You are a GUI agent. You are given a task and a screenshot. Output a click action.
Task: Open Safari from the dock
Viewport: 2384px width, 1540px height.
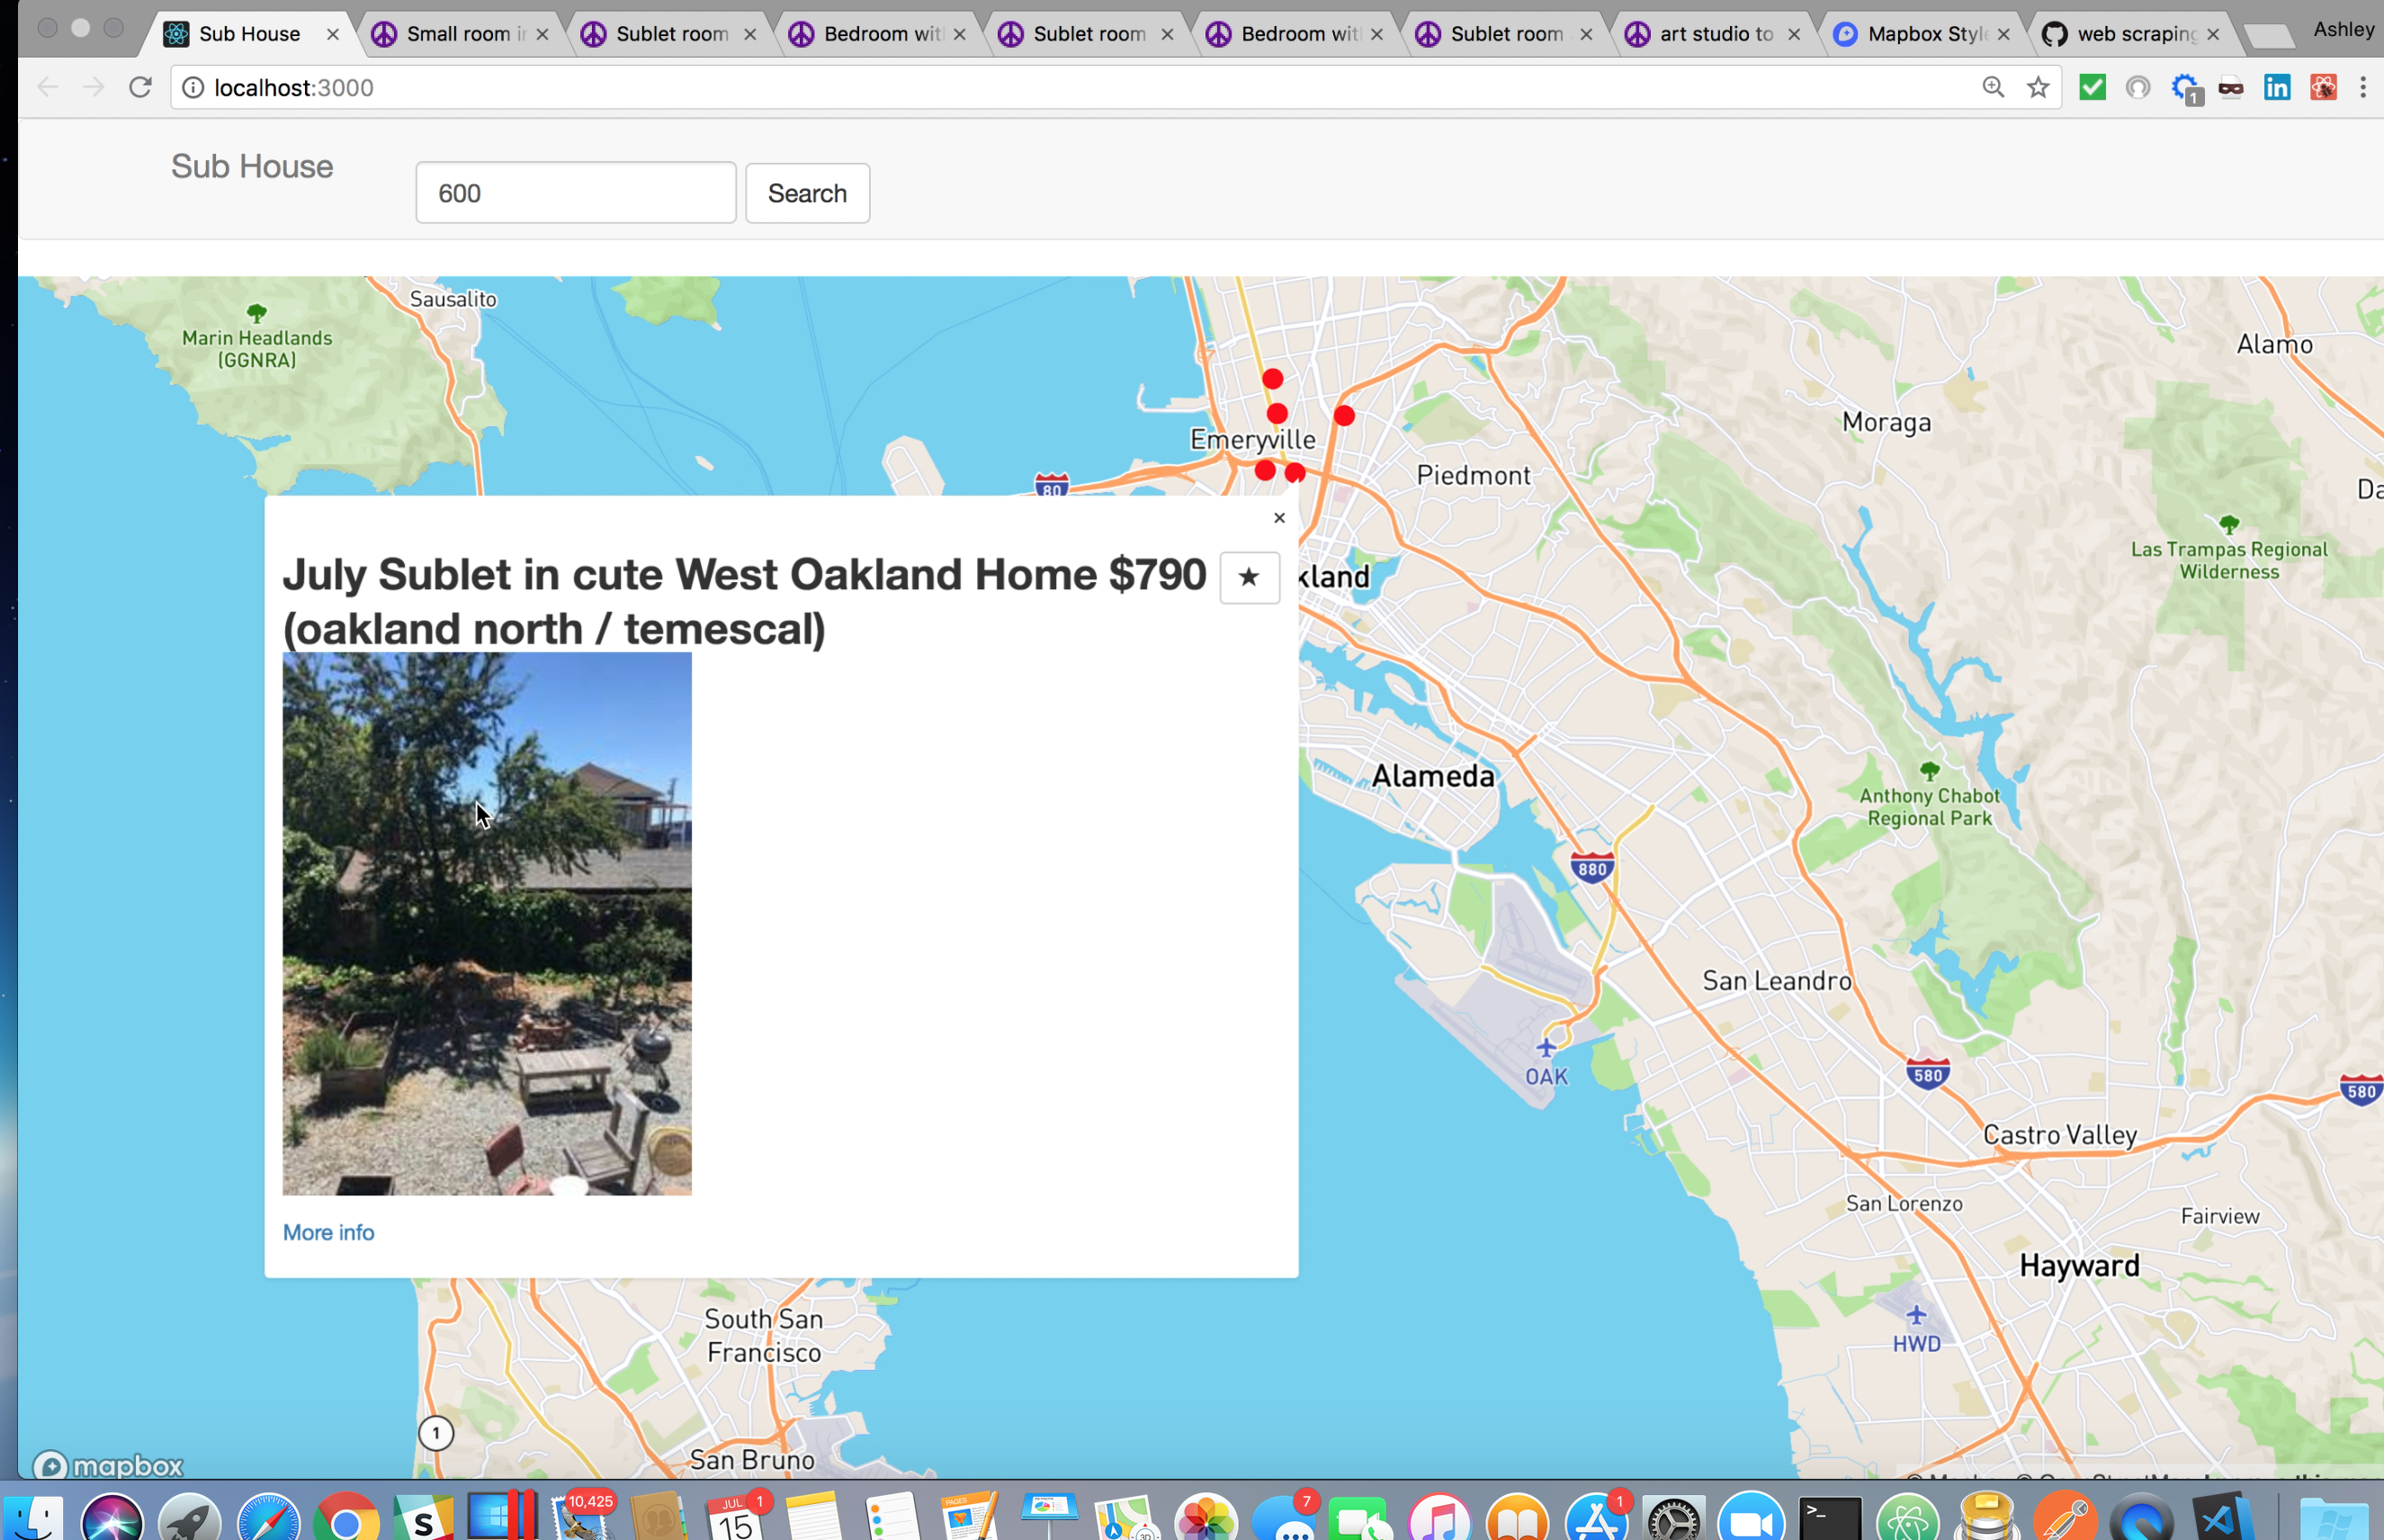268,1518
